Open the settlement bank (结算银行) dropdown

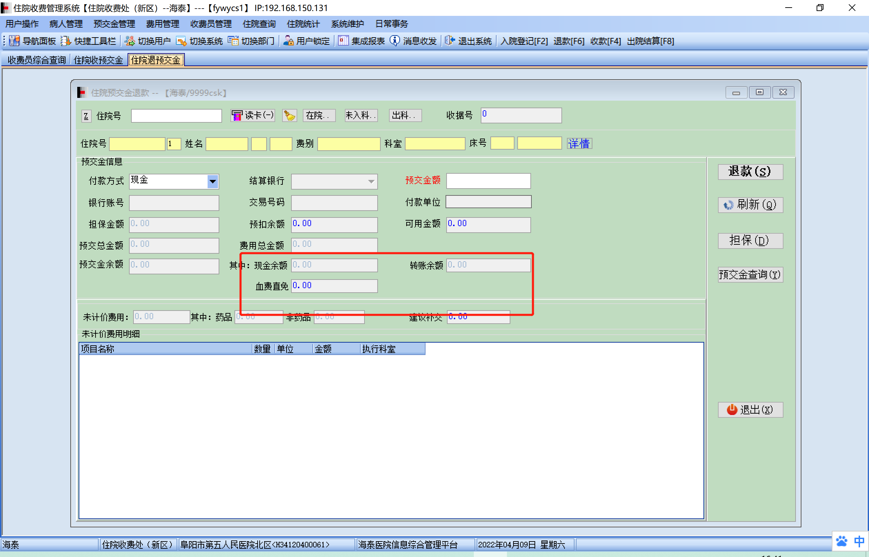371,182
